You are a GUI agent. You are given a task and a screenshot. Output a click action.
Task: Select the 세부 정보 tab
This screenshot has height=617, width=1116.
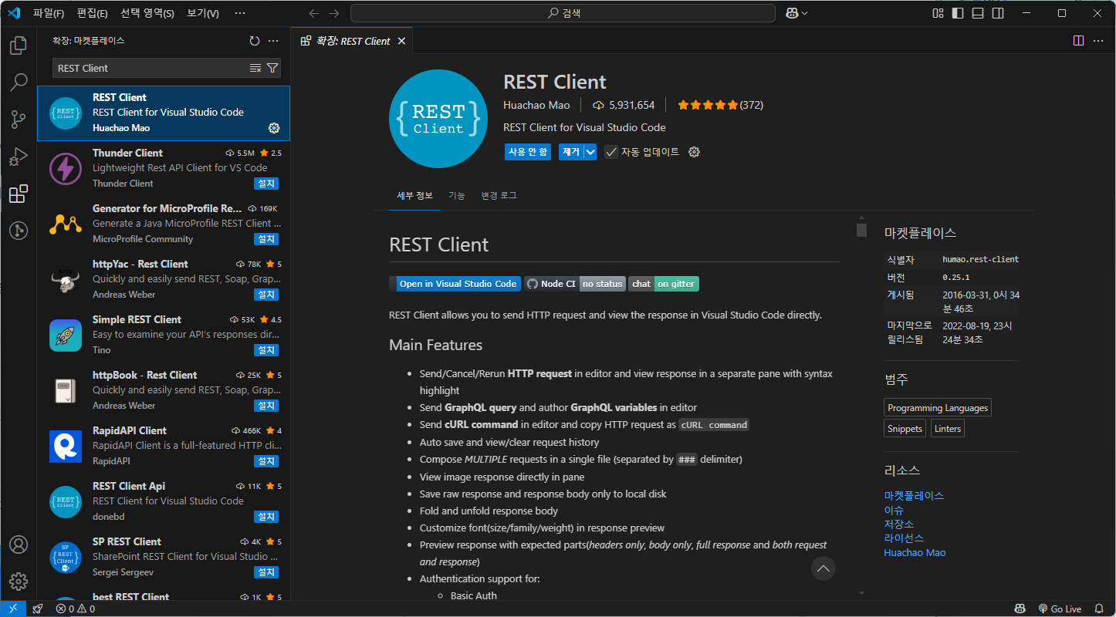click(415, 196)
